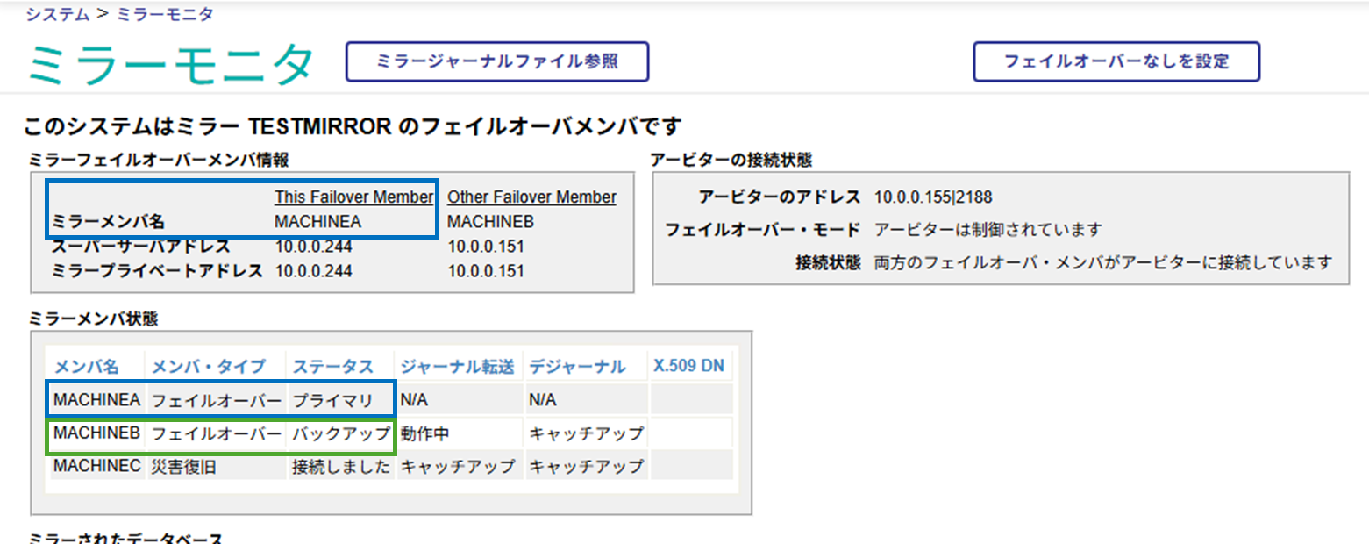Click the MACHINEB member name cell
This screenshot has width=1369, height=544.
coord(96,433)
